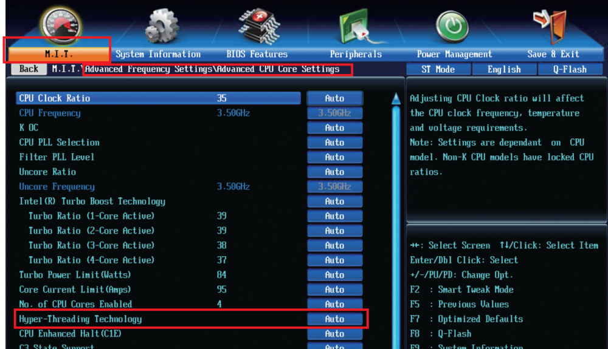Select the Turbo Power Limit(Watts) row
The width and height of the screenshot is (608, 349).
[x=158, y=275]
